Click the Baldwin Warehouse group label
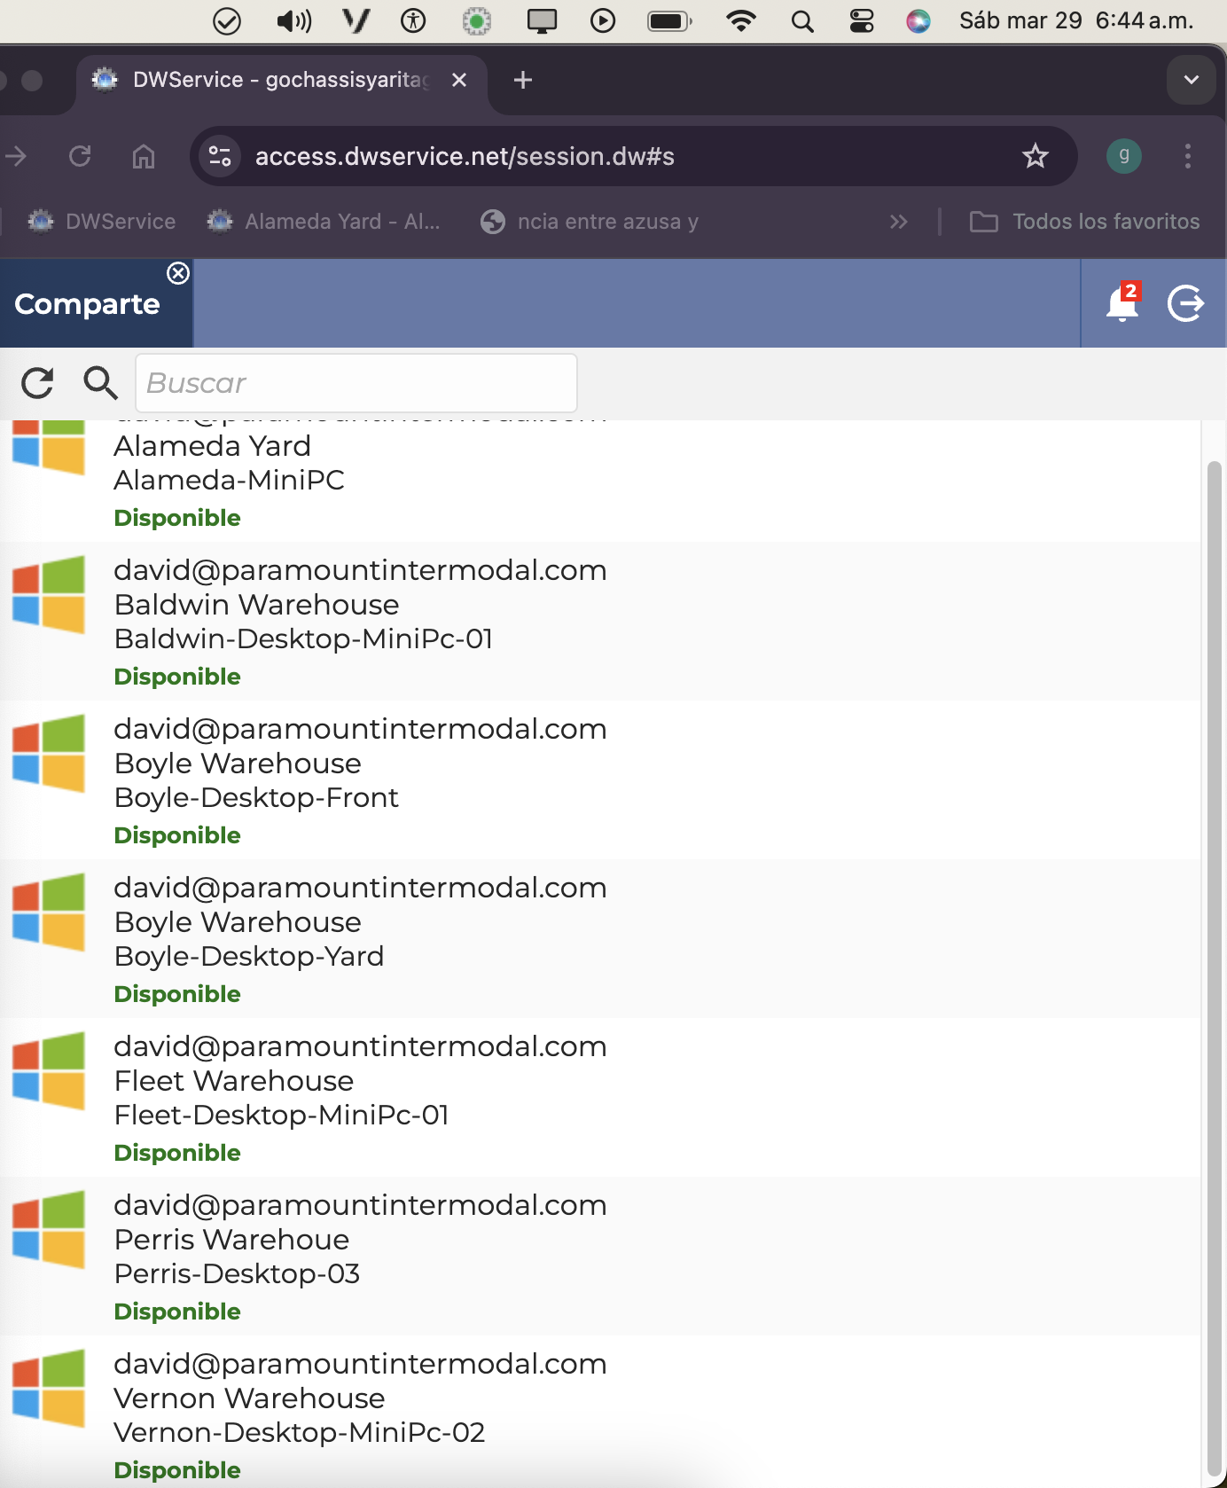The height and width of the screenshot is (1488, 1227). (257, 605)
